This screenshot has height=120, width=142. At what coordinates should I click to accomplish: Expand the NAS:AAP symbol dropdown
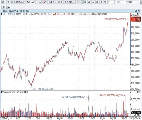pyautogui.click(x=36, y=2)
